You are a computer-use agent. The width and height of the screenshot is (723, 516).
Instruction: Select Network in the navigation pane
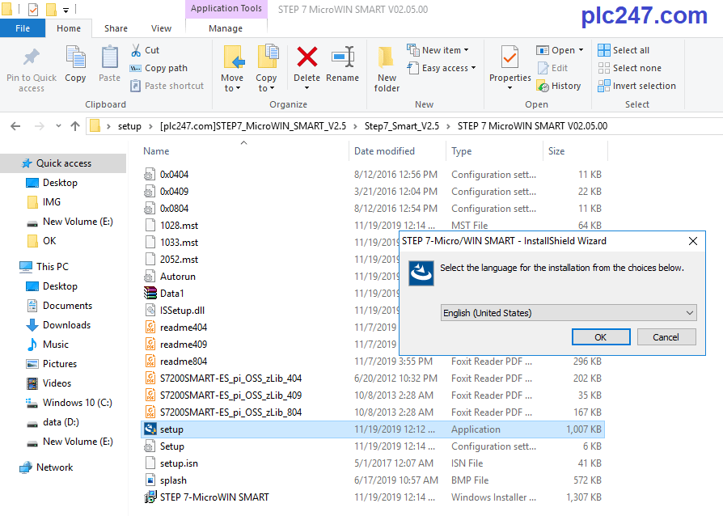pos(54,467)
